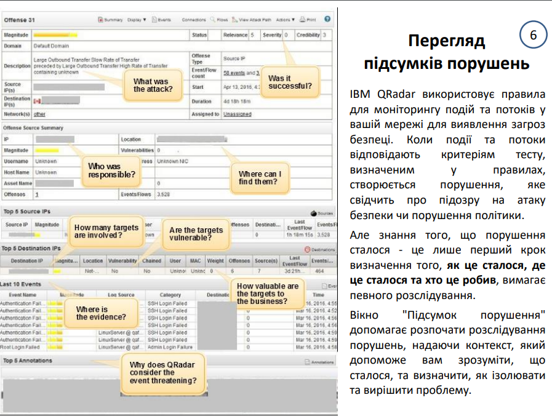Sort by Log Source column header
Viewport: 552px width, 416px height.
[121, 295]
